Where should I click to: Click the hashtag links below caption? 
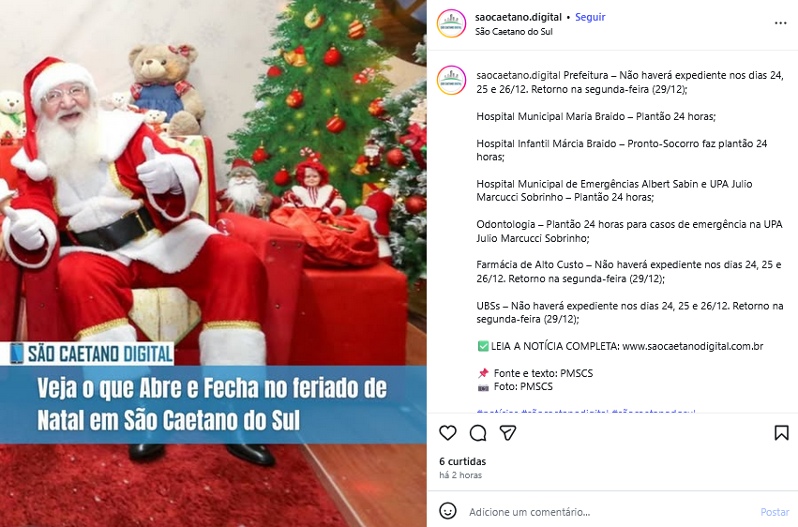pyautogui.click(x=586, y=411)
